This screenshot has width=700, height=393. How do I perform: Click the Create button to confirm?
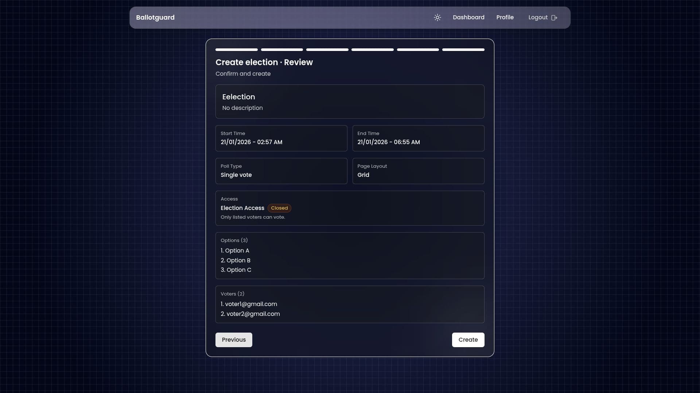coord(468,340)
